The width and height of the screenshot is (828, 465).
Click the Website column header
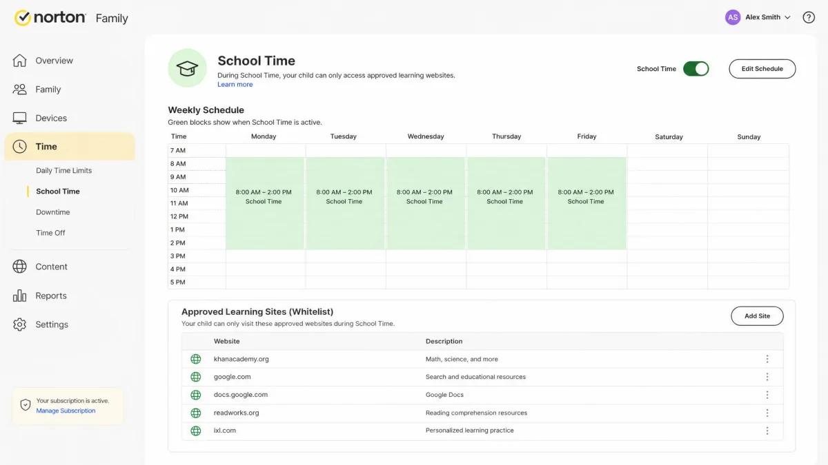(227, 341)
